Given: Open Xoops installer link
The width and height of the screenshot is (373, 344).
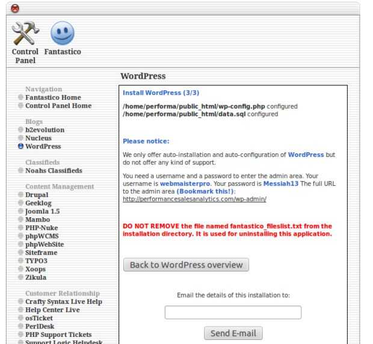Looking at the screenshot, I should [x=35, y=269].
